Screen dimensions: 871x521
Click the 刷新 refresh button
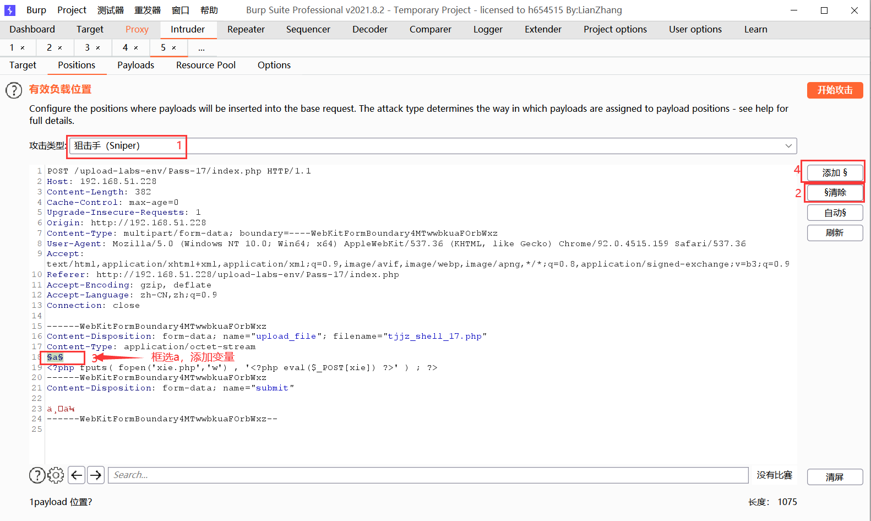pyautogui.click(x=835, y=233)
